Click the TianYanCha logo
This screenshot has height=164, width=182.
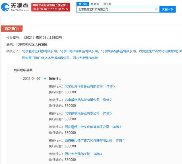point(15,7)
